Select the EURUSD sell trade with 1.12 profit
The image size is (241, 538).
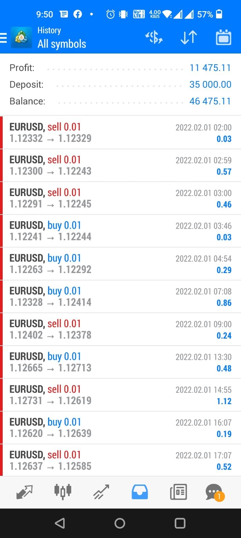(120, 395)
